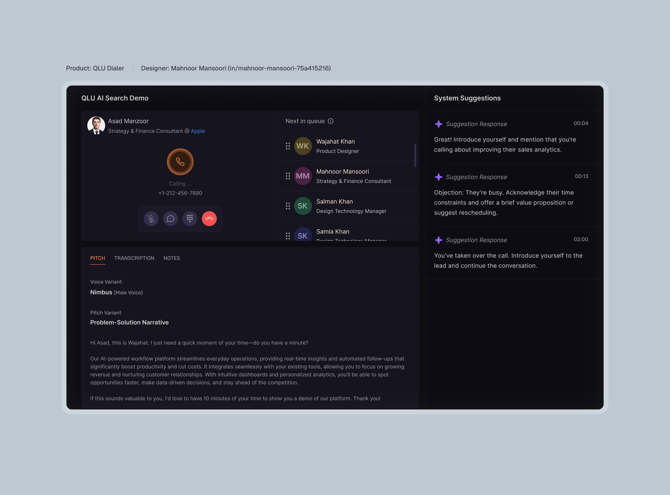Click sparkle icon of the 02:00 suggestion
This screenshot has width=670, height=495.
tap(439, 240)
